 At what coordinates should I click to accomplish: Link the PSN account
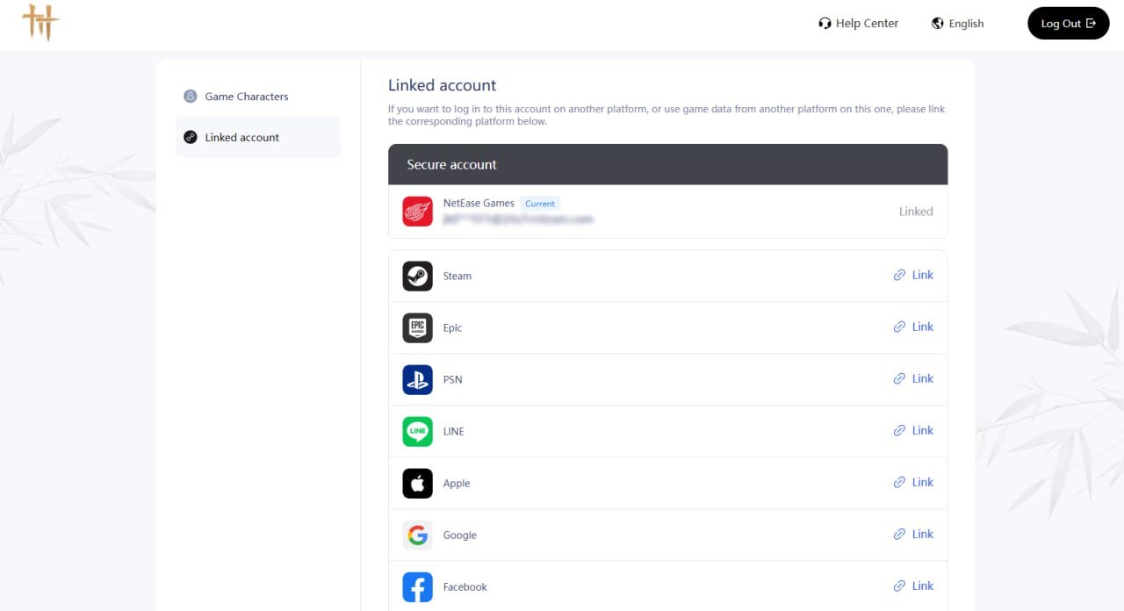pos(913,378)
